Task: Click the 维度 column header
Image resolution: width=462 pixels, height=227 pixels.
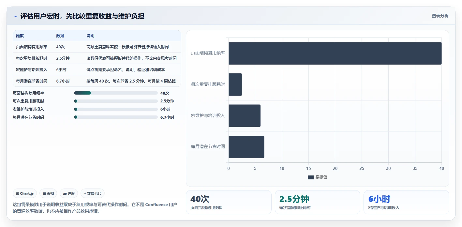Action: pyautogui.click(x=20, y=36)
